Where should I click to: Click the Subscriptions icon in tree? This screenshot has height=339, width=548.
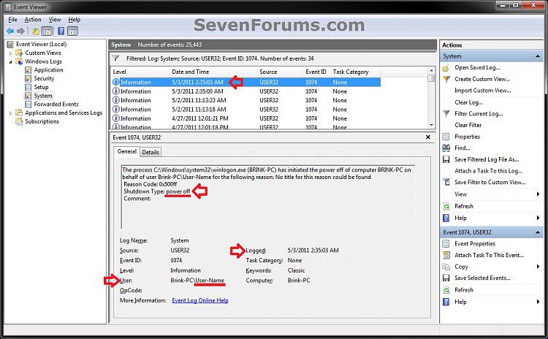(x=19, y=121)
